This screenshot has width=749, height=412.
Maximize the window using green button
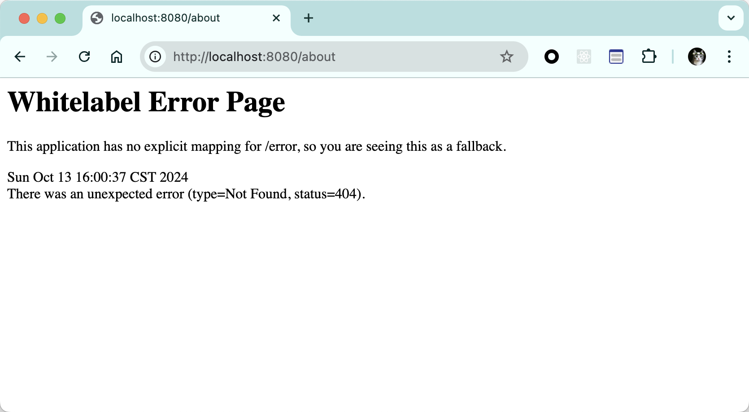tap(60, 18)
